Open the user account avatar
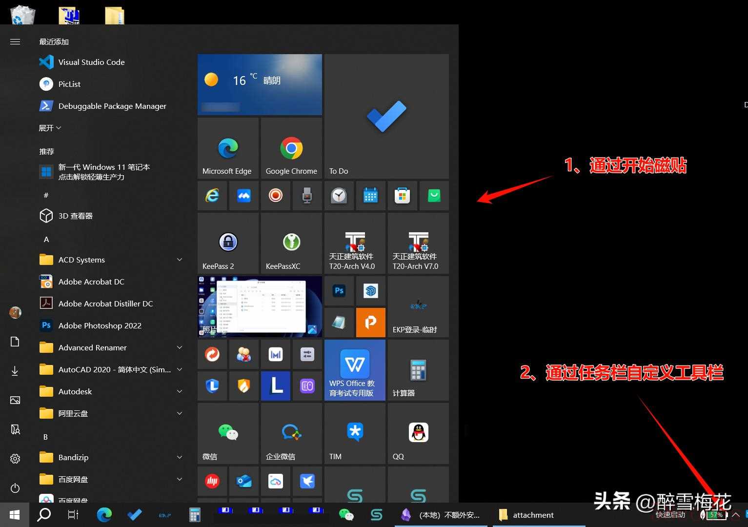 coord(15,312)
